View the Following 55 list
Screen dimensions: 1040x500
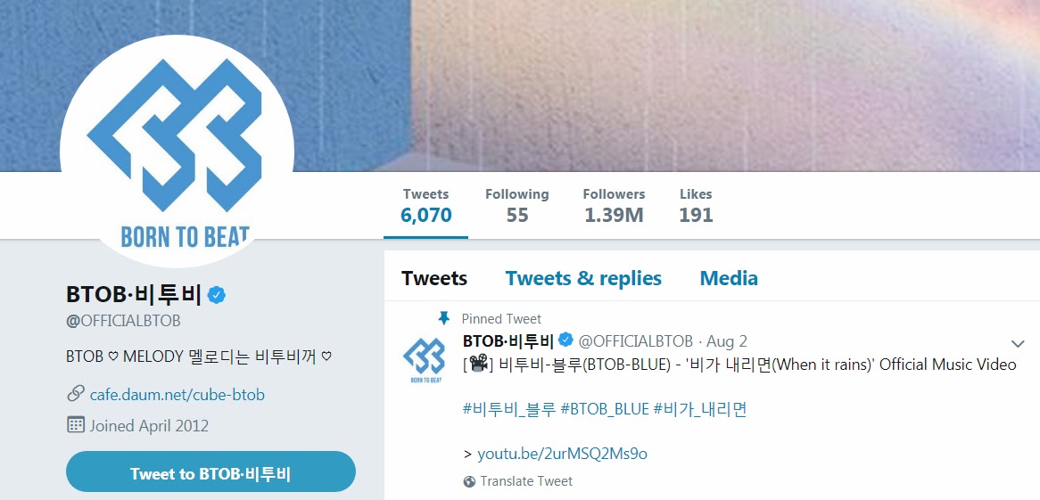[516, 206]
